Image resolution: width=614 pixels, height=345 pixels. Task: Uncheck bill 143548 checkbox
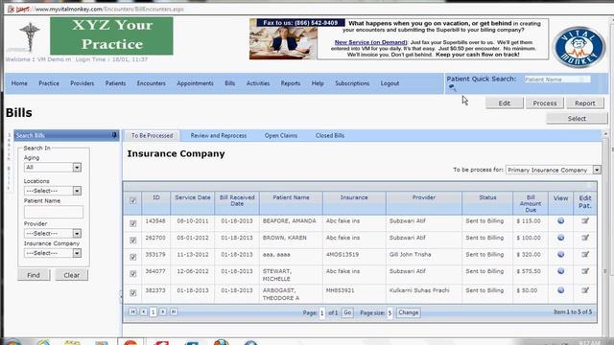click(x=132, y=223)
